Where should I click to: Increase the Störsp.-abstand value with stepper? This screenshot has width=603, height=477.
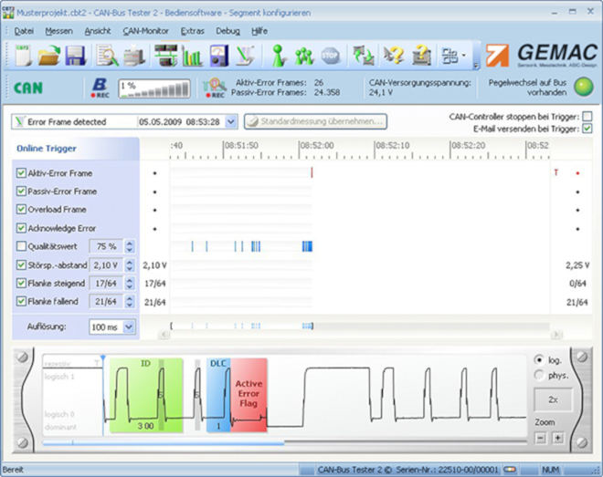tap(130, 262)
